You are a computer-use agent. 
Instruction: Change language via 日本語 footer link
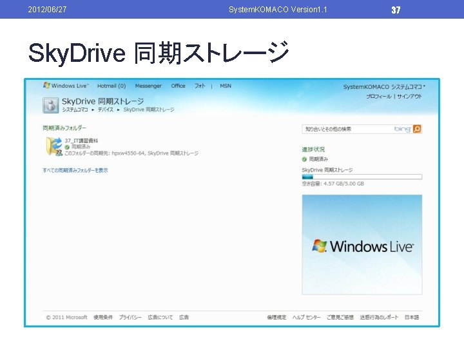412,317
